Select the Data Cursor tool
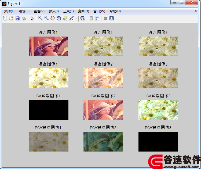 [65, 18]
